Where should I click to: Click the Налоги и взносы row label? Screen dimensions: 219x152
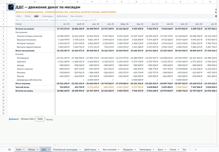[25, 69]
